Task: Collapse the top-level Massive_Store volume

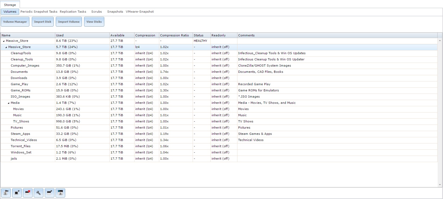Action: (x=4, y=41)
